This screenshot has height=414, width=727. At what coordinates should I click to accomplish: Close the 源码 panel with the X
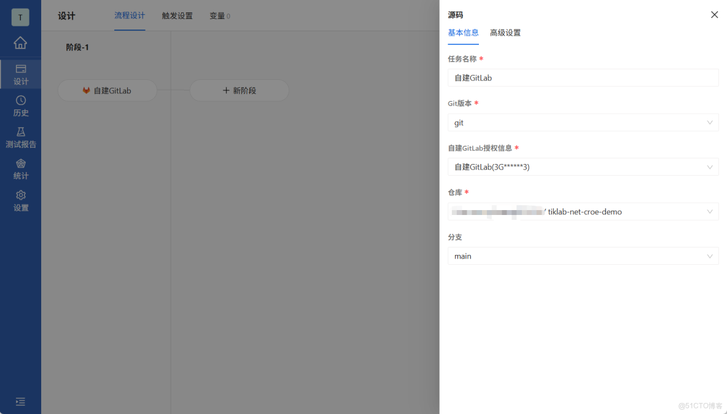[x=714, y=14]
